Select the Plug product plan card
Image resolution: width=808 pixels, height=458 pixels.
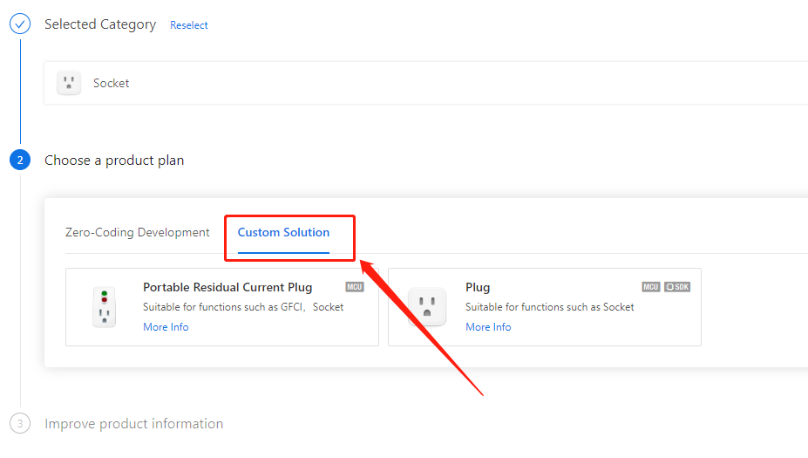545,307
